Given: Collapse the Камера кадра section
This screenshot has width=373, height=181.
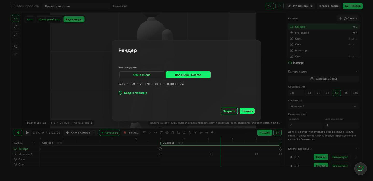Looking at the screenshot, I should pos(357,72).
